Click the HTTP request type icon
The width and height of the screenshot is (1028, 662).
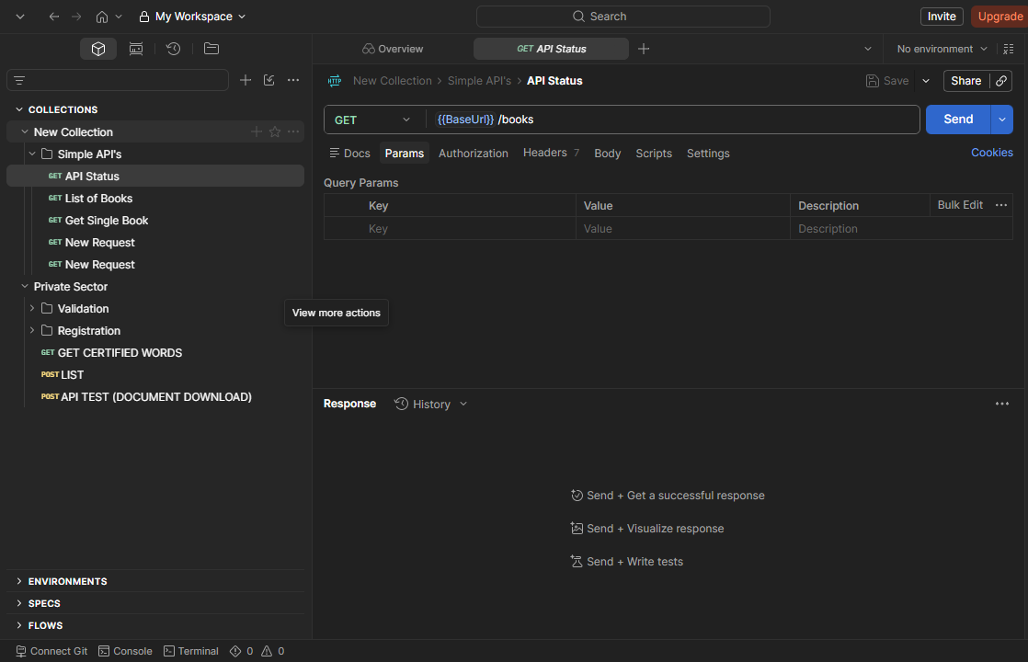point(335,81)
